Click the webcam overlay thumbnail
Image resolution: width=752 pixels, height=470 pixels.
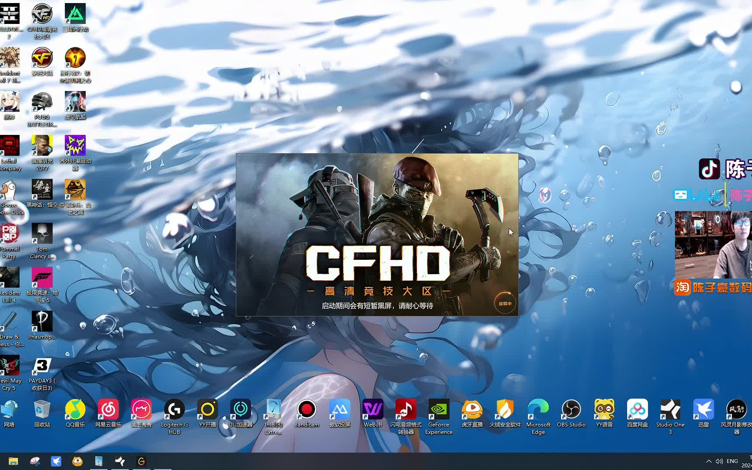(x=713, y=245)
